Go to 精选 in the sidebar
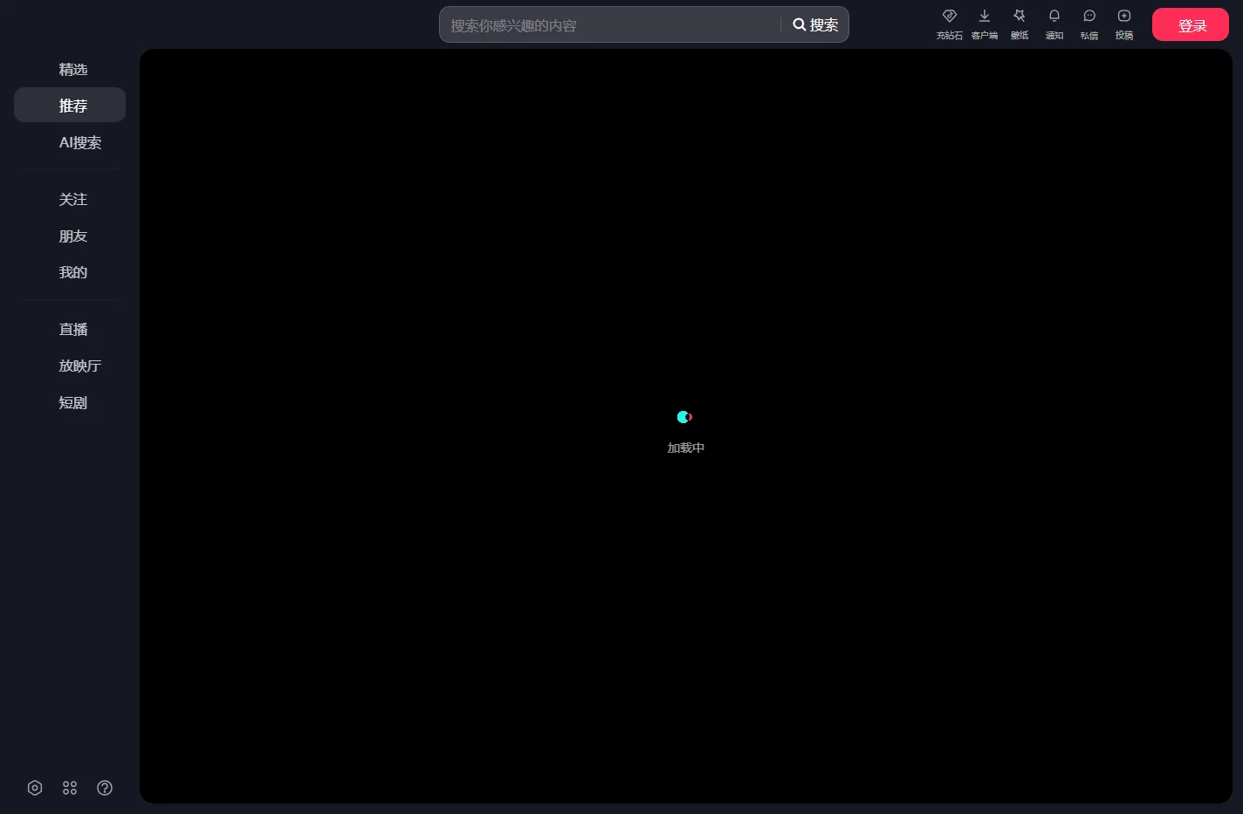This screenshot has width=1243, height=814. click(70, 69)
